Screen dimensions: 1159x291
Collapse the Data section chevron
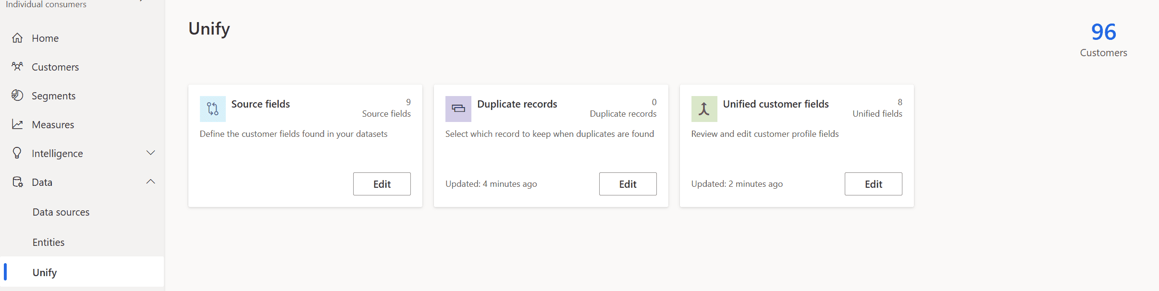(150, 182)
